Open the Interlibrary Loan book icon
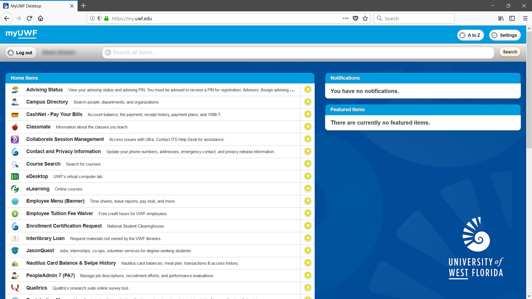The image size is (532, 299). 15,238
